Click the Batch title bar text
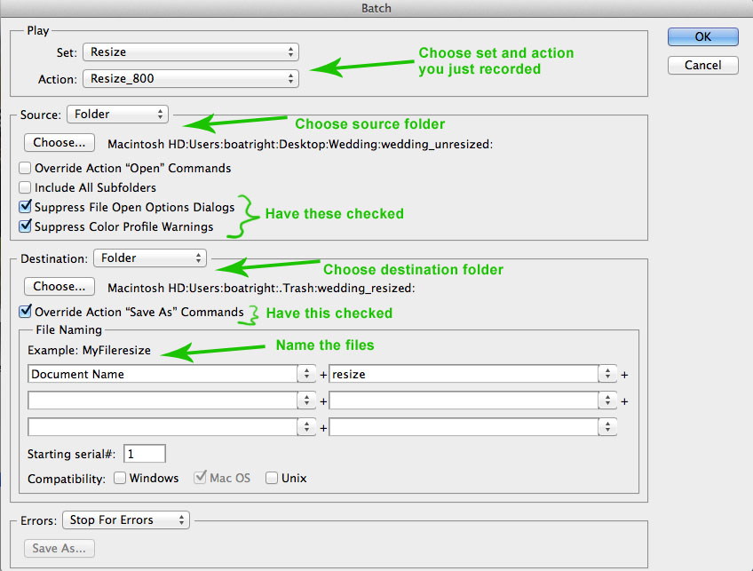753x571 pixels. coord(376,8)
